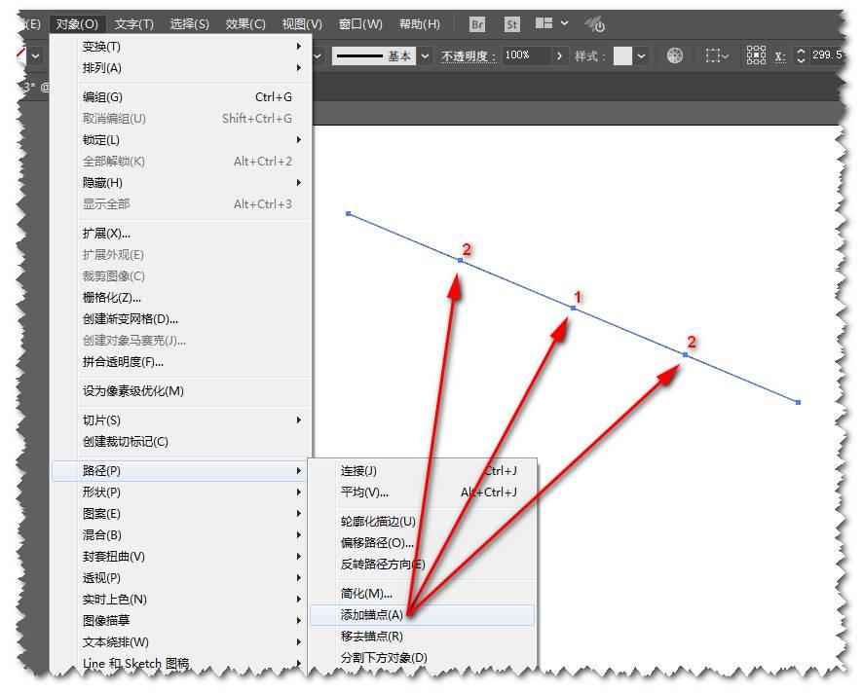Click the reference point grid icon
Image resolution: width=863 pixels, height=693 pixels.
pos(756,55)
